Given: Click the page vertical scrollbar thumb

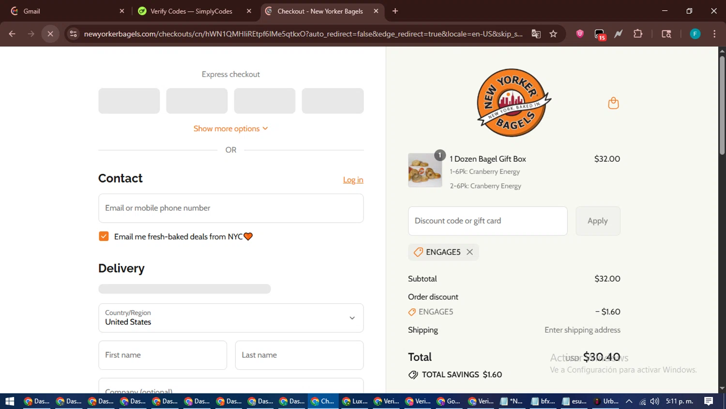Looking at the screenshot, I should coord(722,105).
